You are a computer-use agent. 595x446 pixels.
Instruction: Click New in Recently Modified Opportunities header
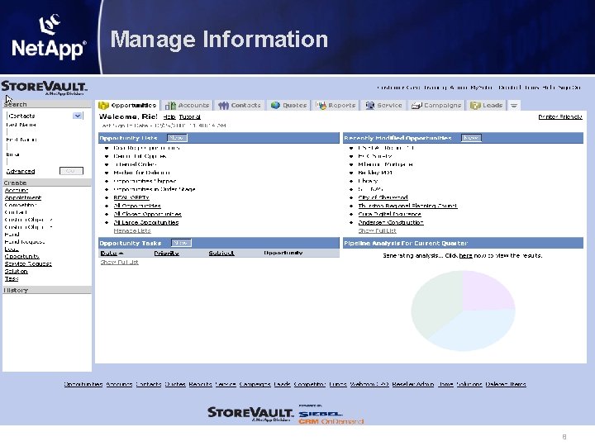[471, 138]
